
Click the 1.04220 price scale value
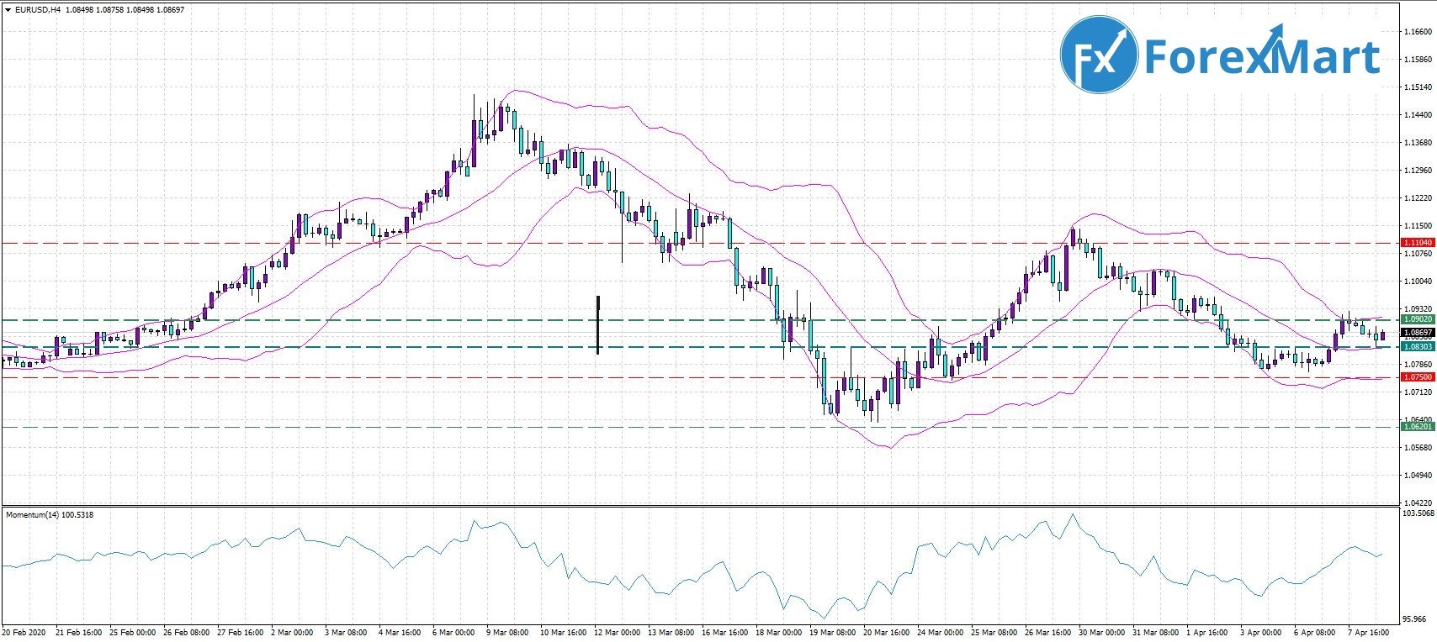[x=1417, y=503]
